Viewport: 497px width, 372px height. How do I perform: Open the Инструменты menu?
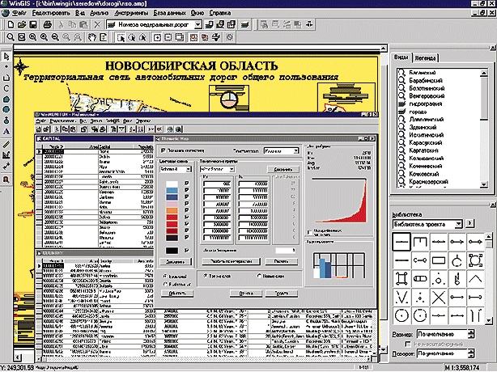click(131, 13)
